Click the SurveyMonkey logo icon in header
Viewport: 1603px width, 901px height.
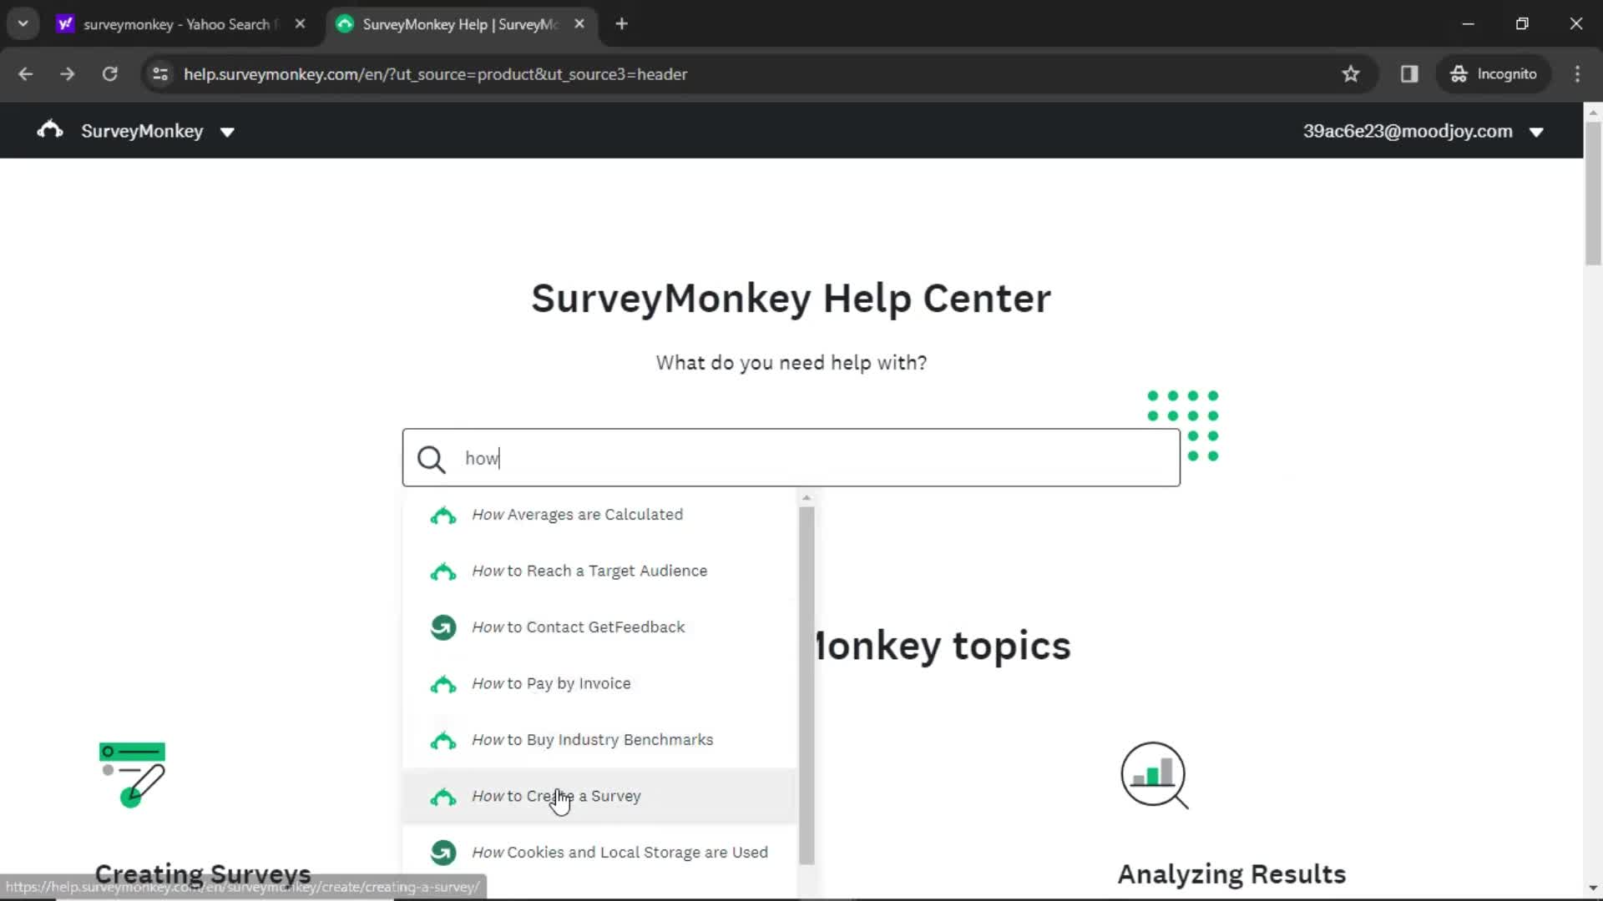coord(50,130)
